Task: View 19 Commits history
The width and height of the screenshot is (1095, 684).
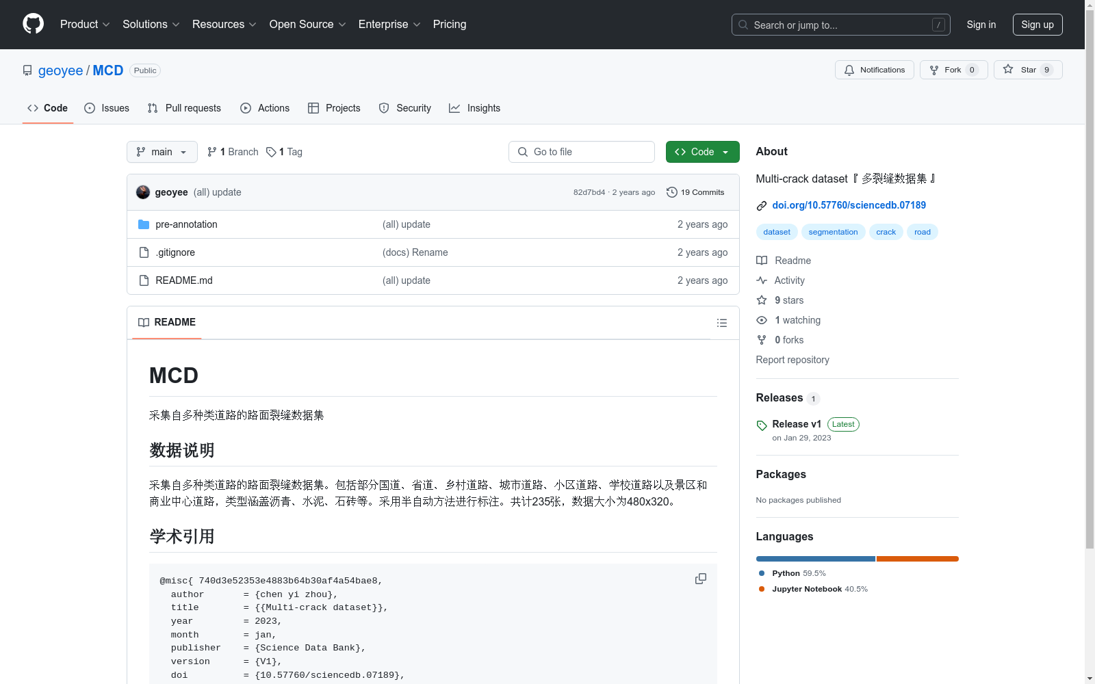Action: [x=695, y=192]
